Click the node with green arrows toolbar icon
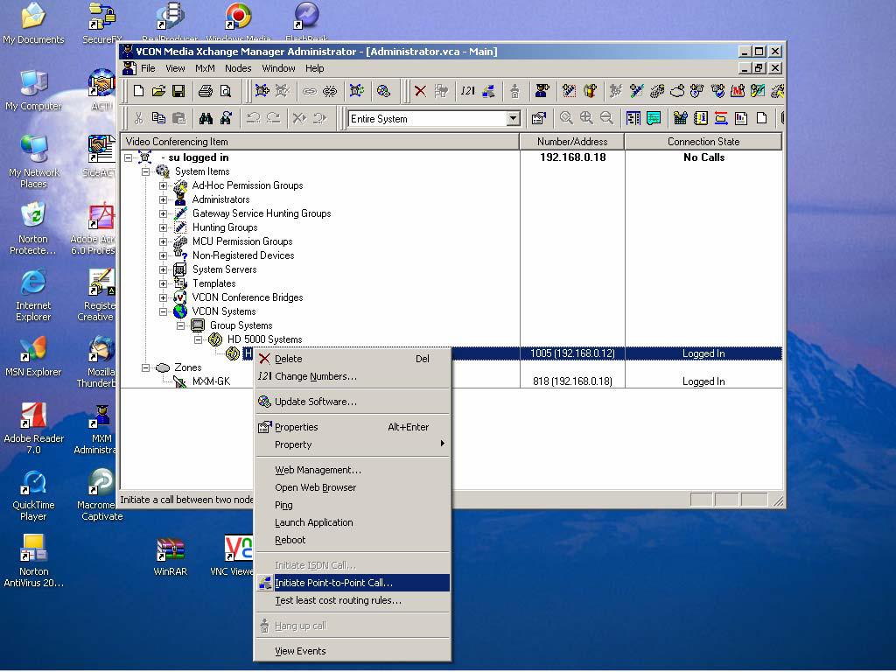 [x=357, y=91]
